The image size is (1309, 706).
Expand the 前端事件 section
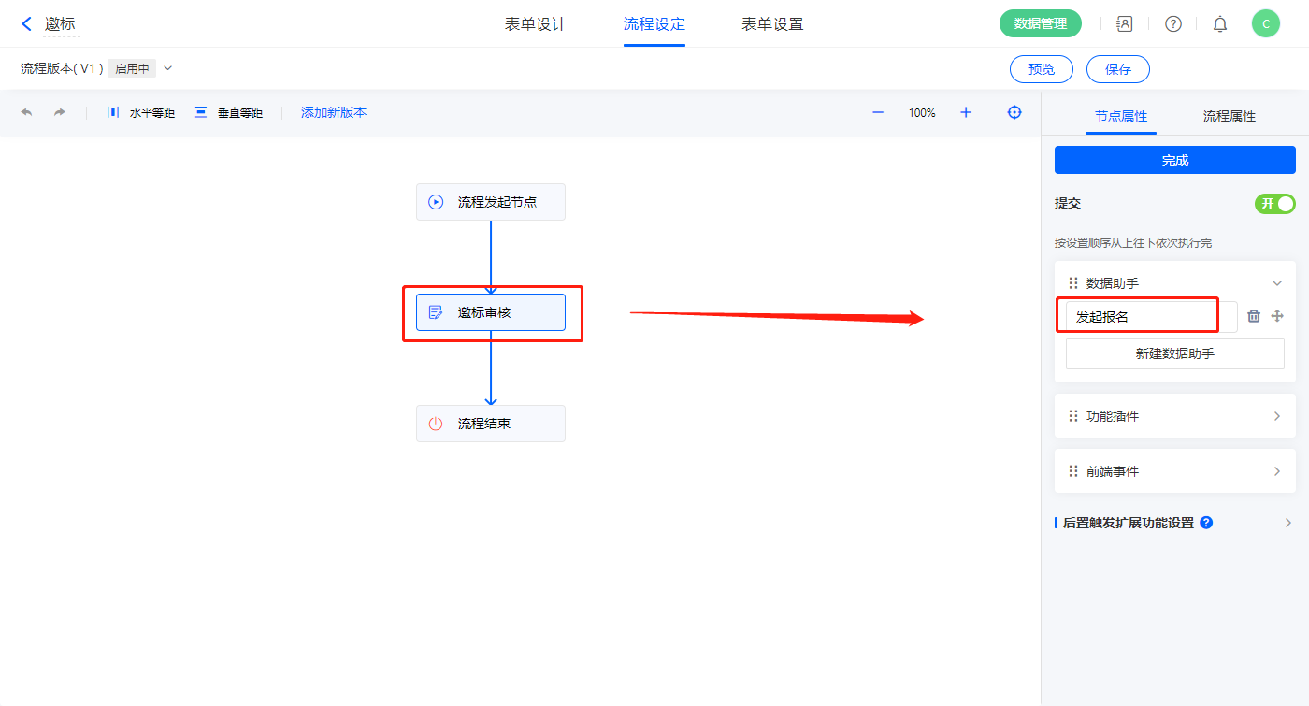pyautogui.click(x=1276, y=471)
